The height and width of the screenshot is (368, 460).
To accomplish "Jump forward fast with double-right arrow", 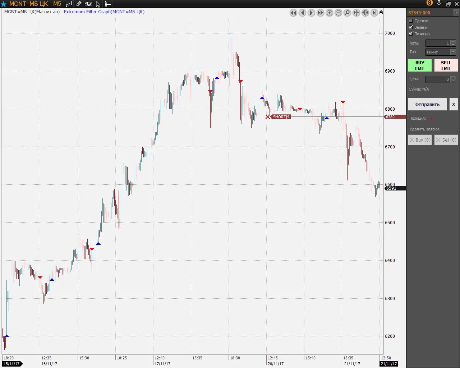I will (x=320, y=13).
